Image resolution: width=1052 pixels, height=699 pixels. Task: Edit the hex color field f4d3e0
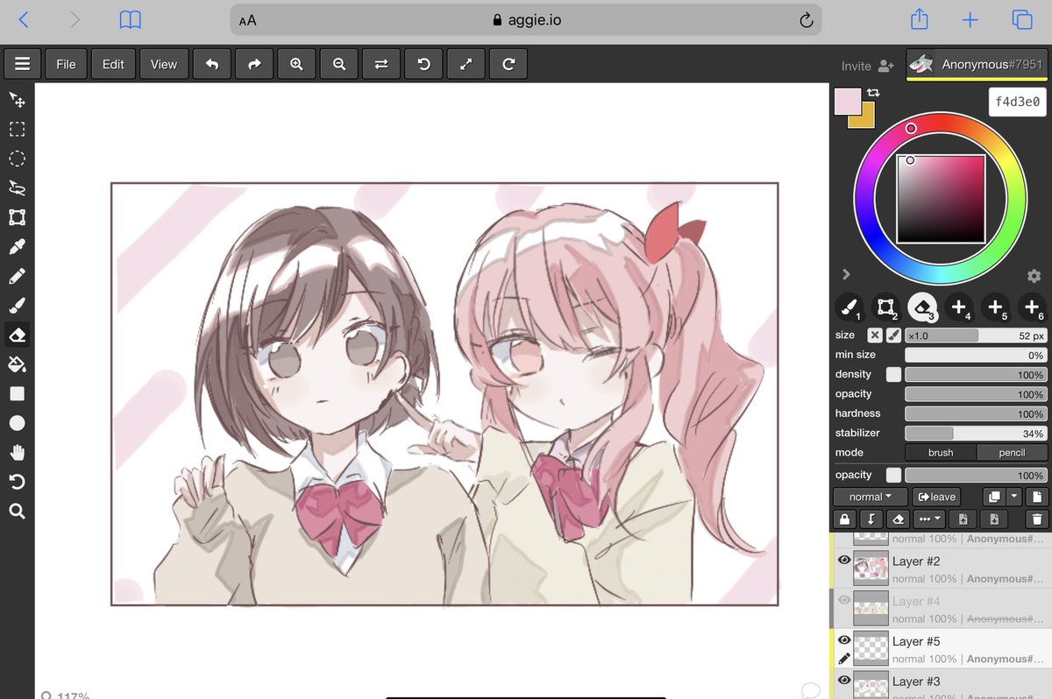(x=1018, y=102)
